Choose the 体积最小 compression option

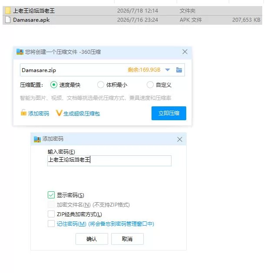click(x=100, y=85)
